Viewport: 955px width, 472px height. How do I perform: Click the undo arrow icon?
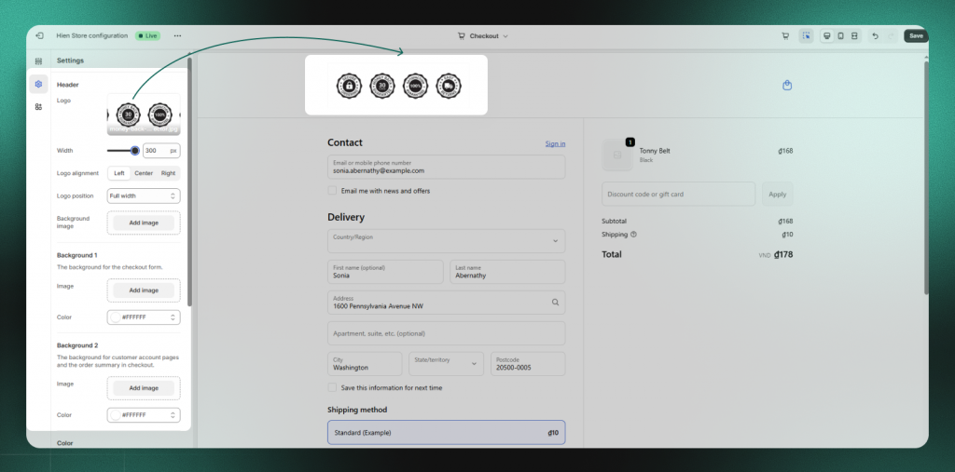(x=875, y=35)
